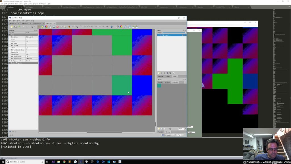Click the Flip Horizontally icon
Screen dimensions: 291x164
tap(126, 27)
